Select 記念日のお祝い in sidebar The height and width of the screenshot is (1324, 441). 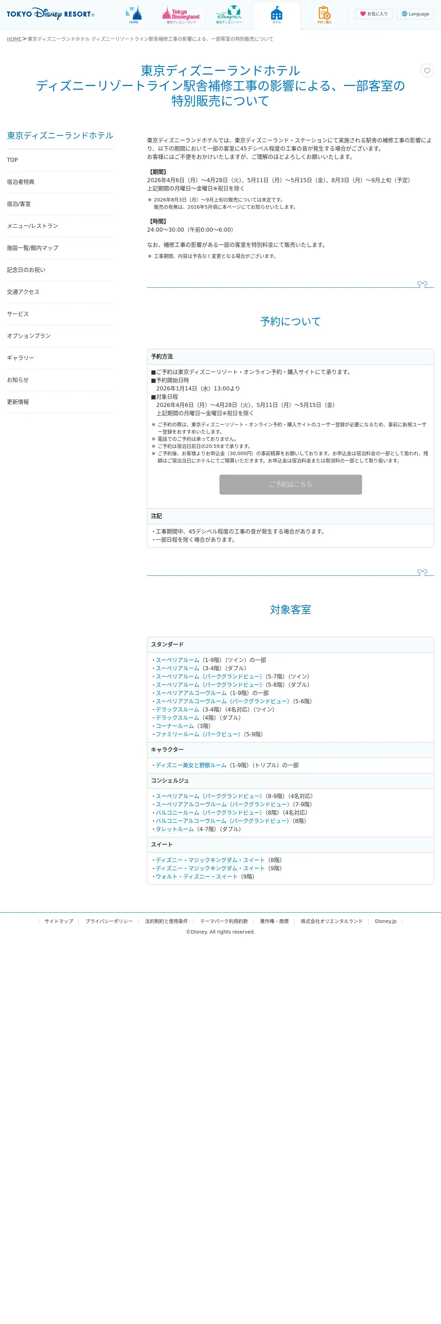tap(60, 270)
